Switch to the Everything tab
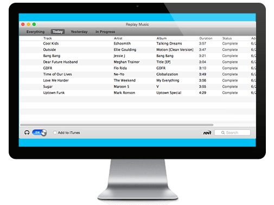The width and height of the screenshot is (274, 205). point(35,32)
